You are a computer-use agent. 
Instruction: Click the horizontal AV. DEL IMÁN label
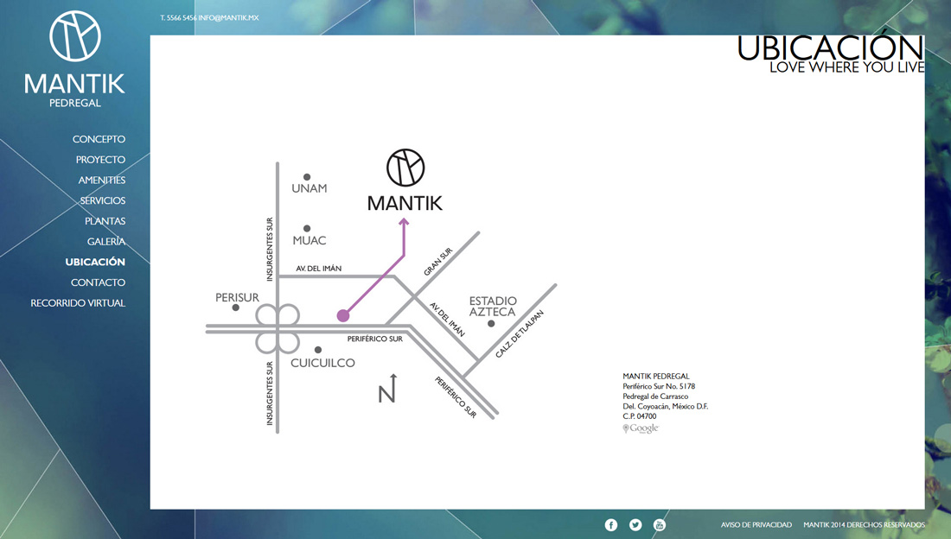tap(318, 268)
